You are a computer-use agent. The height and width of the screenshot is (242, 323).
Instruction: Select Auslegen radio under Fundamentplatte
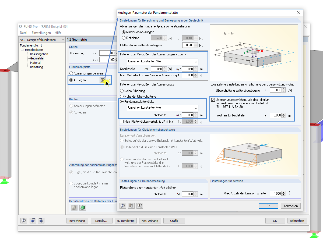(x=71, y=80)
